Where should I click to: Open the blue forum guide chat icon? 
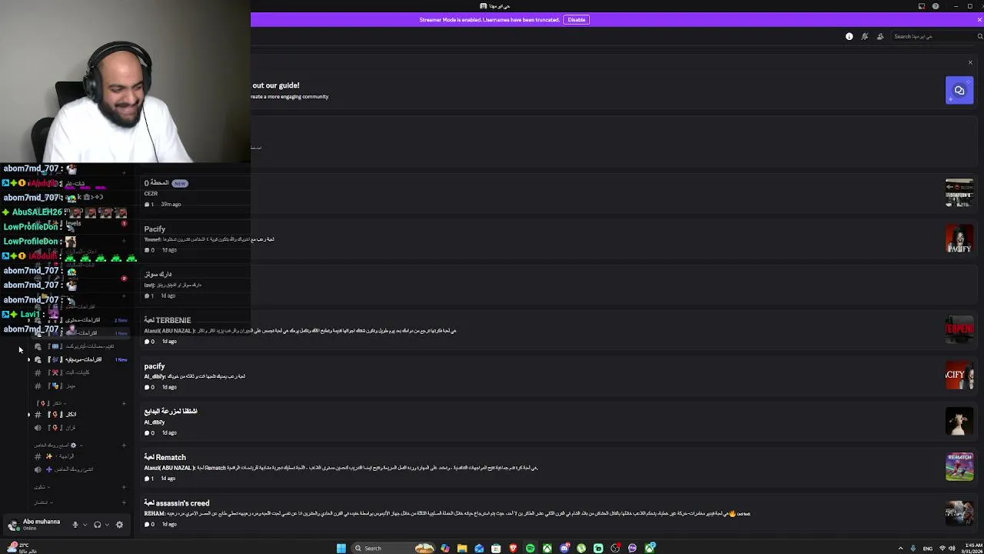(x=959, y=90)
